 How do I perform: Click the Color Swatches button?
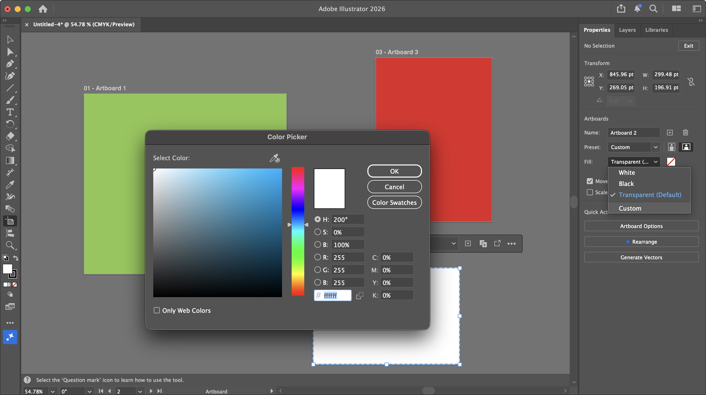click(x=394, y=202)
